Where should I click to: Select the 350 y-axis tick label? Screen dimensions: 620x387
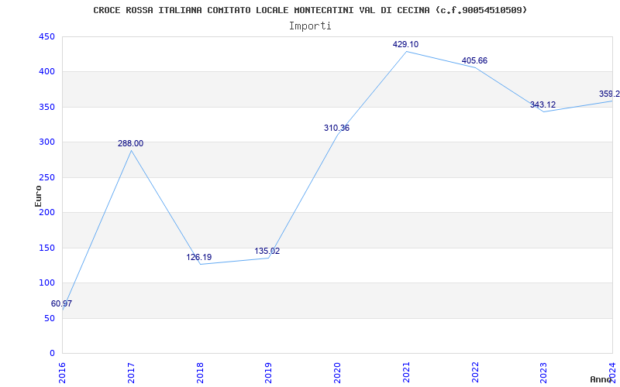click(x=46, y=107)
